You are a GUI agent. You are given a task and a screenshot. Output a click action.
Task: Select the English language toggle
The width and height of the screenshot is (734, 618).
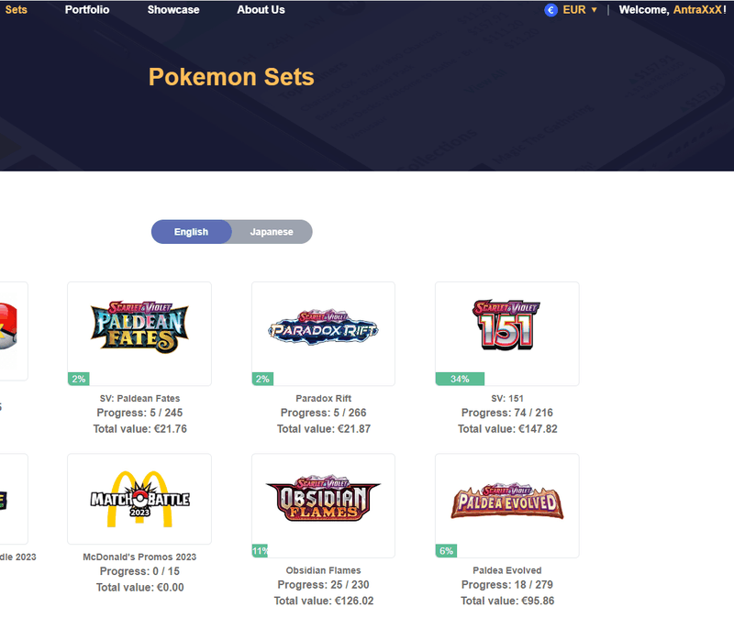(x=191, y=232)
